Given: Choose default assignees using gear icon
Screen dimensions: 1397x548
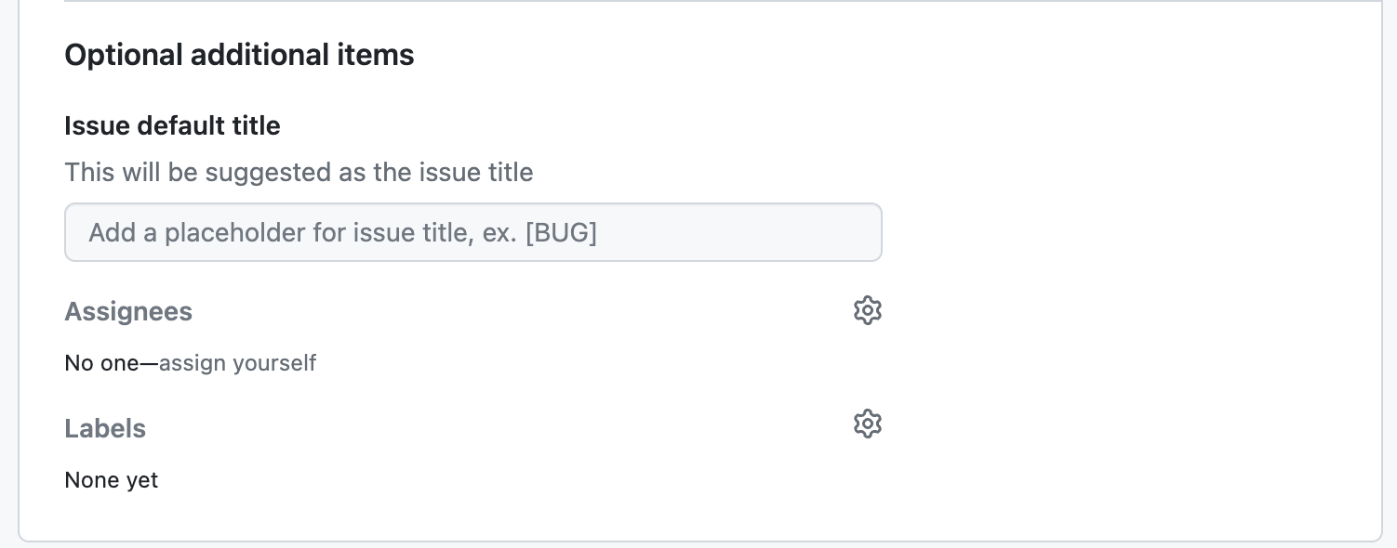Looking at the screenshot, I should coord(867,310).
